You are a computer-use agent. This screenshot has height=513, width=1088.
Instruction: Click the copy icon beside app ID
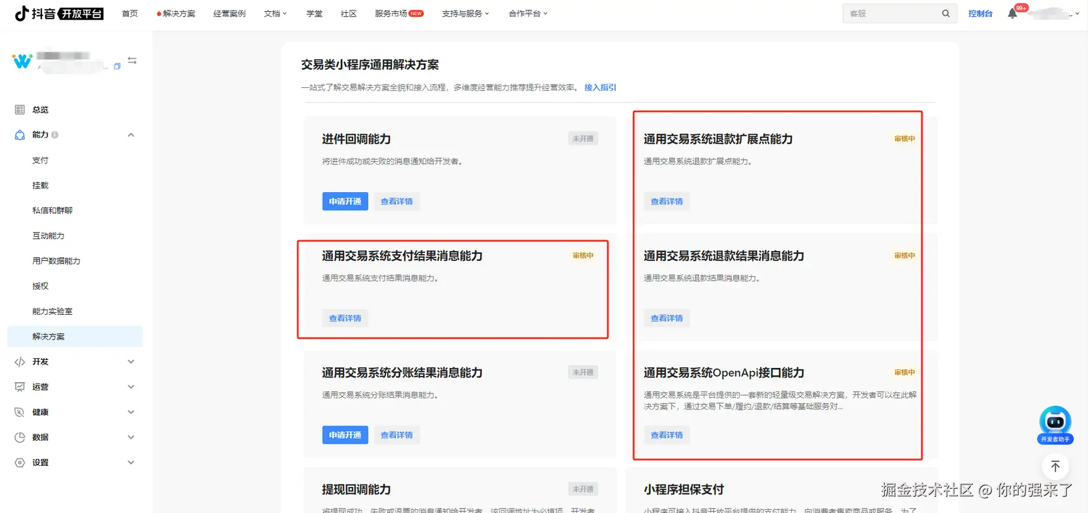[x=117, y=66]
